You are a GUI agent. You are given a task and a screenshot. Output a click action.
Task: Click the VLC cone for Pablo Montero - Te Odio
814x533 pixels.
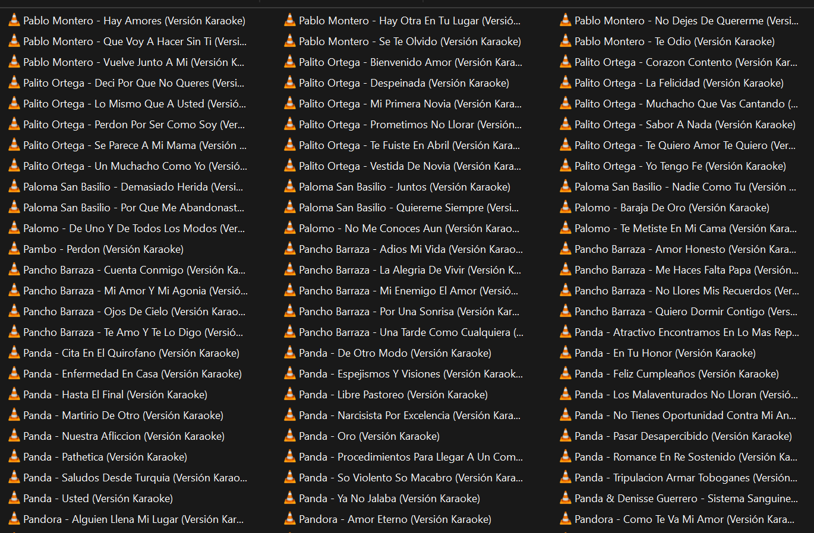point(566,42)
